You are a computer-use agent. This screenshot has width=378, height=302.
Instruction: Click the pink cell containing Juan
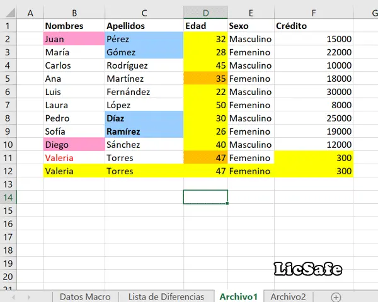pos(74,39)
